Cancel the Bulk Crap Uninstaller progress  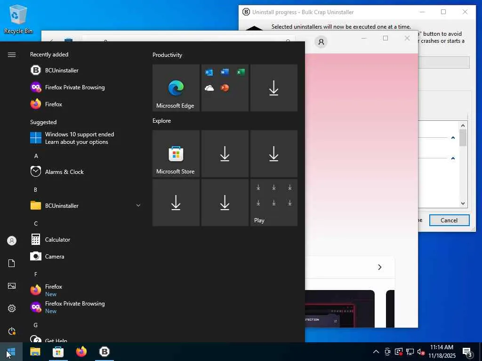click(449, 220)
